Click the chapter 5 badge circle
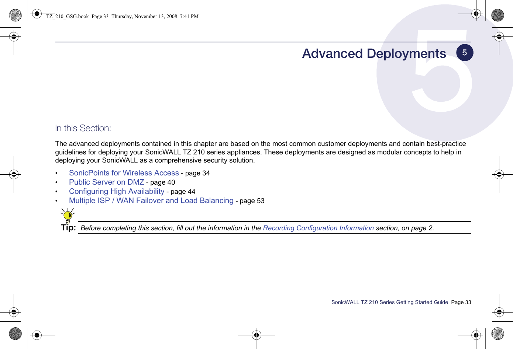The width and height of the screenshot is (513, 349). (465, 52)
